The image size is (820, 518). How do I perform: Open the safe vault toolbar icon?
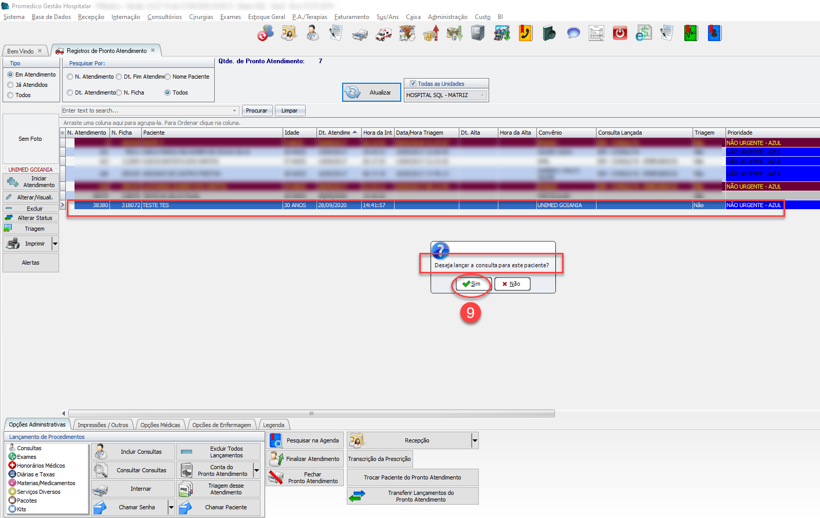pos(478,33)
